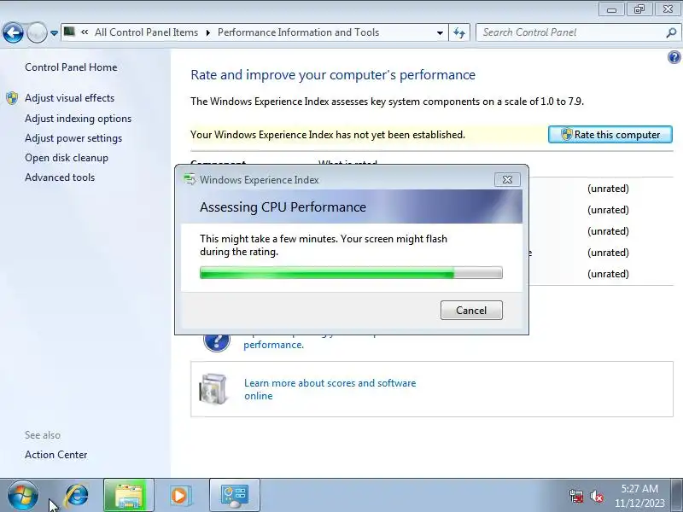
Task: Open the address bar history dropdown
Action: point(440,33)
